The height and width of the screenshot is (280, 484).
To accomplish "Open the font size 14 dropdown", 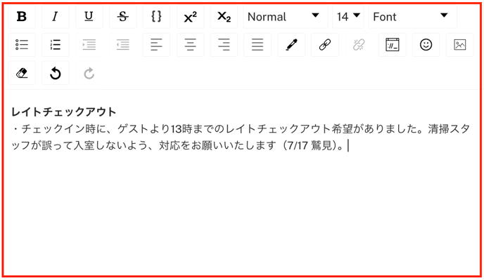I will (348, 16).
